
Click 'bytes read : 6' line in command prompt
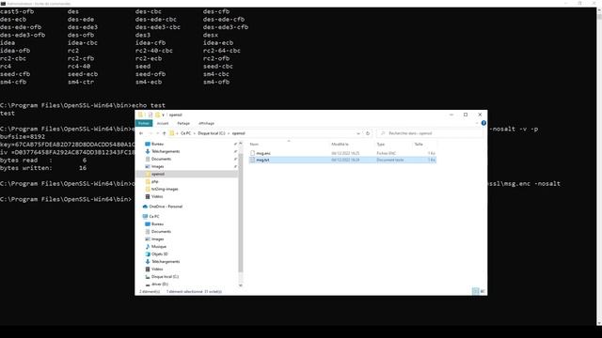pyautogui.click(x=43, y=161)
